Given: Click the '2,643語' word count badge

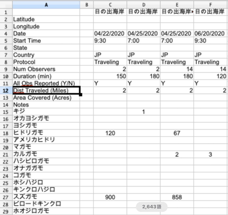Looking at the screenshot, I should click(152, 207).
